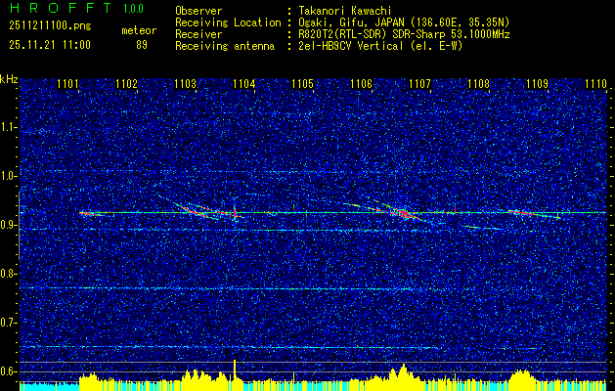The height and width of the screenshot is (391, 615).
Task: Click the 2el-HB9CV Vertical antenna text
Action: pos(380,46)
